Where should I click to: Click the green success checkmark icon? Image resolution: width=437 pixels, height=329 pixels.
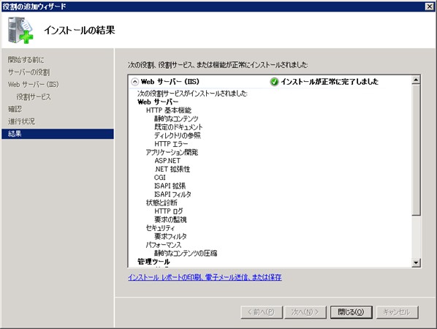(x=274, y=82)
